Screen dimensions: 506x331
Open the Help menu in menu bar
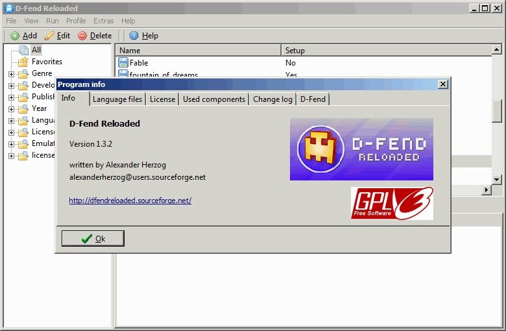click(128, 21)
